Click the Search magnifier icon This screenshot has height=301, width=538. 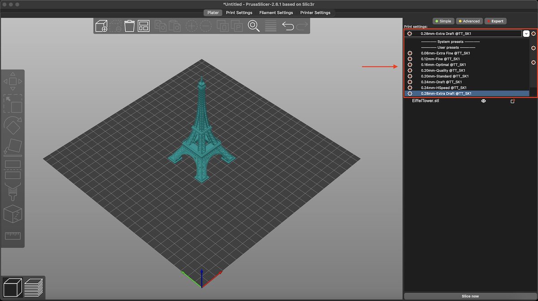click(254, 26)
